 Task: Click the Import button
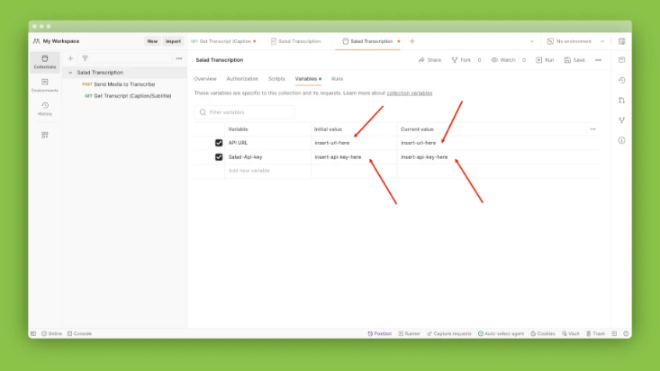pyautogui.click(x=173, y=41)
